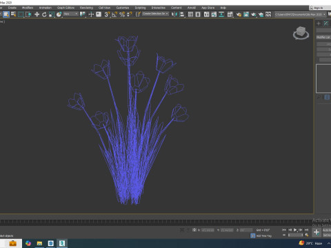
Task: Play the animation
Action: 295,229
